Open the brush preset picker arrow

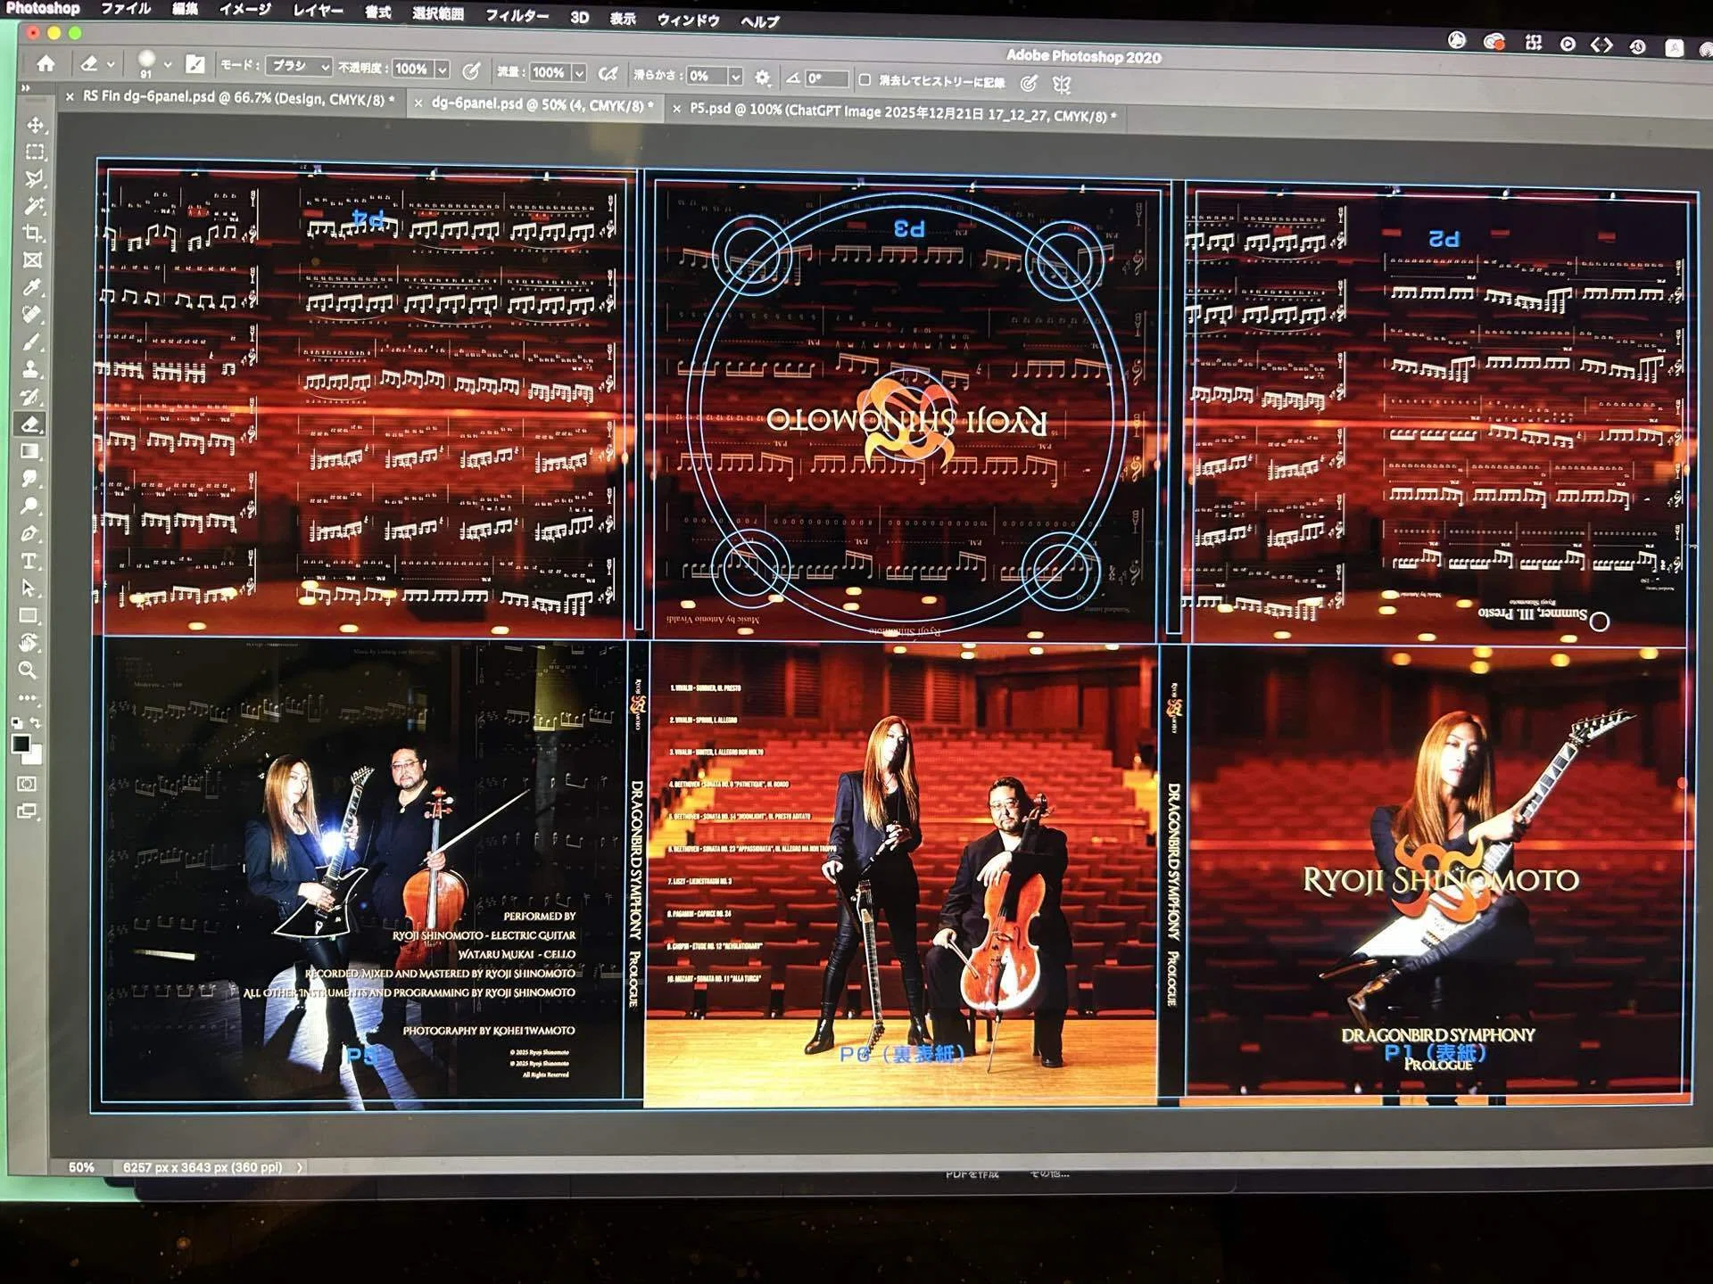(x=167, y=65)
